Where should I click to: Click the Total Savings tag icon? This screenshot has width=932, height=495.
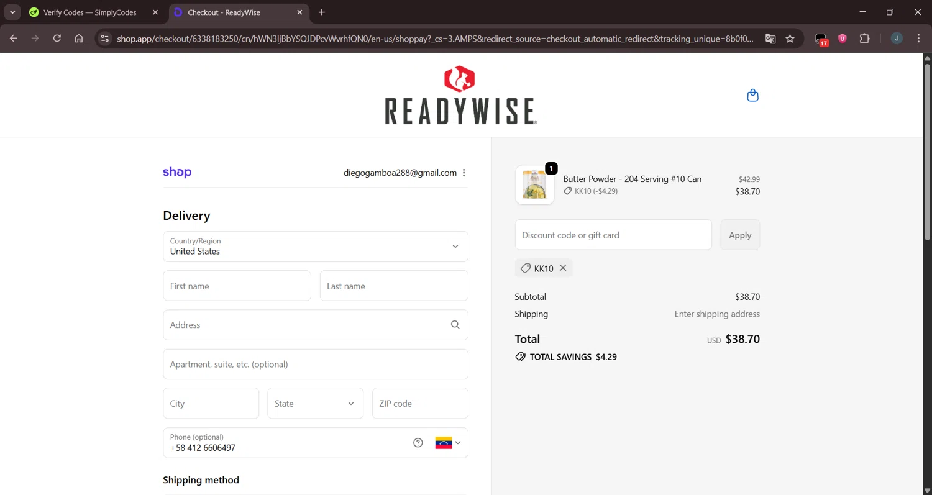click(520, 357)
